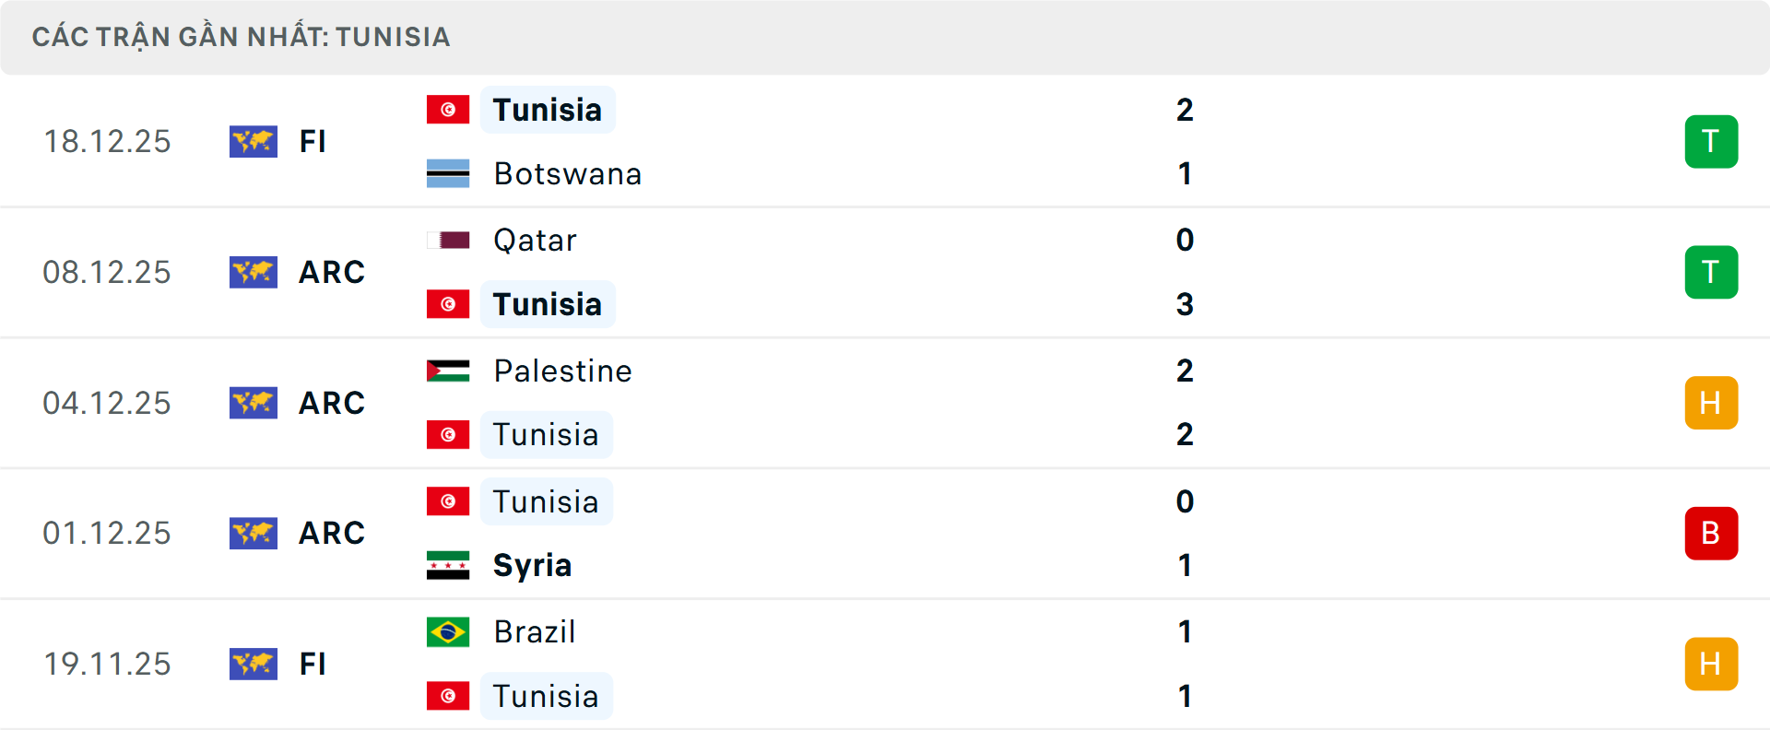Click competition icon for 18.12.25 match

(x=254, y=141)
